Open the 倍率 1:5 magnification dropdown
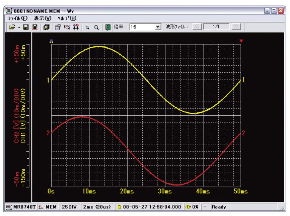 tap(157, 27)
